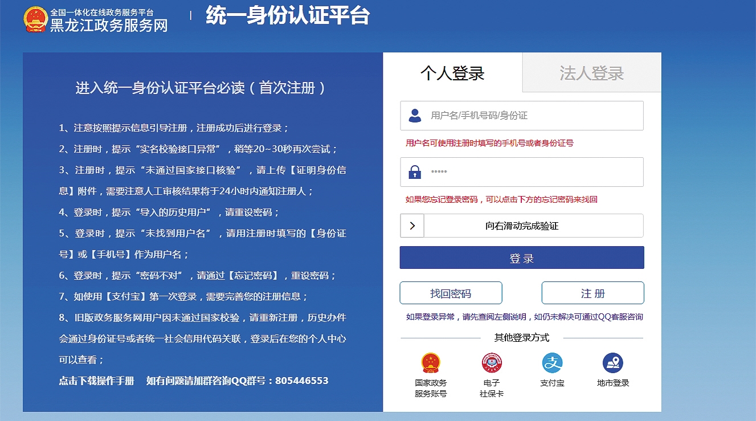The image size is (756, 421).
Task: Switch to 个人登录 tab
Action: tap(452, 73)
